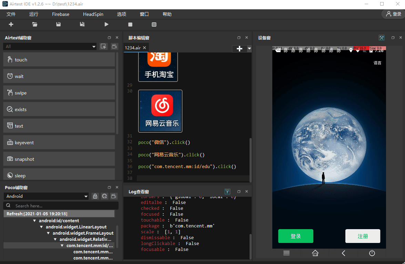The width and height of the screenshot is (405, 264).
Task: Select the keyevent command
Action: coord(59,143)
